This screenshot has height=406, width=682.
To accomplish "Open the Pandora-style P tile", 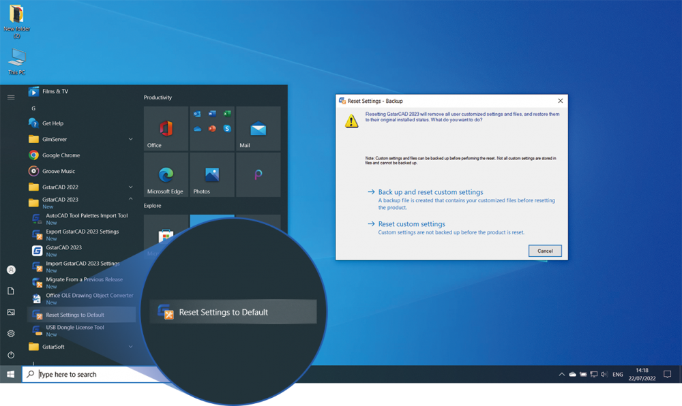I will (258, 174).
